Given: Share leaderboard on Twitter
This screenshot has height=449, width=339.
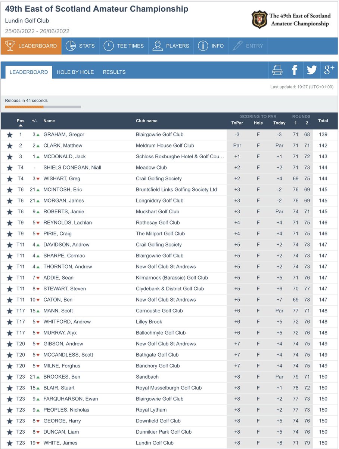Looking at the screenshot, I should tap(312, 70).
